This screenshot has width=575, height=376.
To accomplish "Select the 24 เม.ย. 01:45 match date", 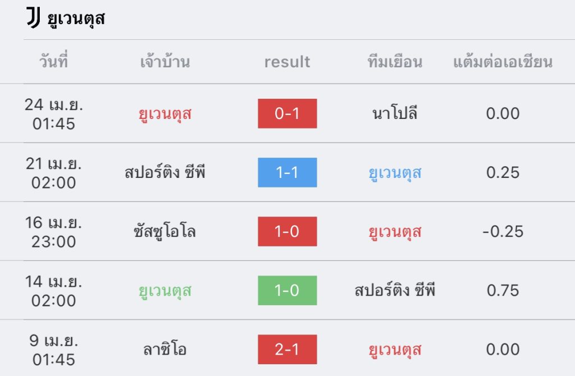I will pos(53,114).
